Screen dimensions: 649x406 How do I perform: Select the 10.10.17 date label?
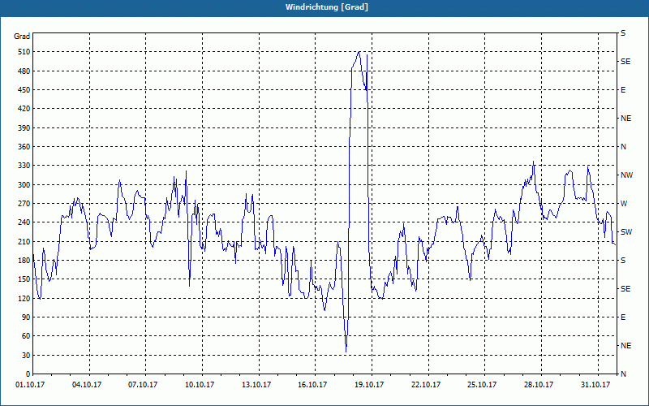(200, 385)
